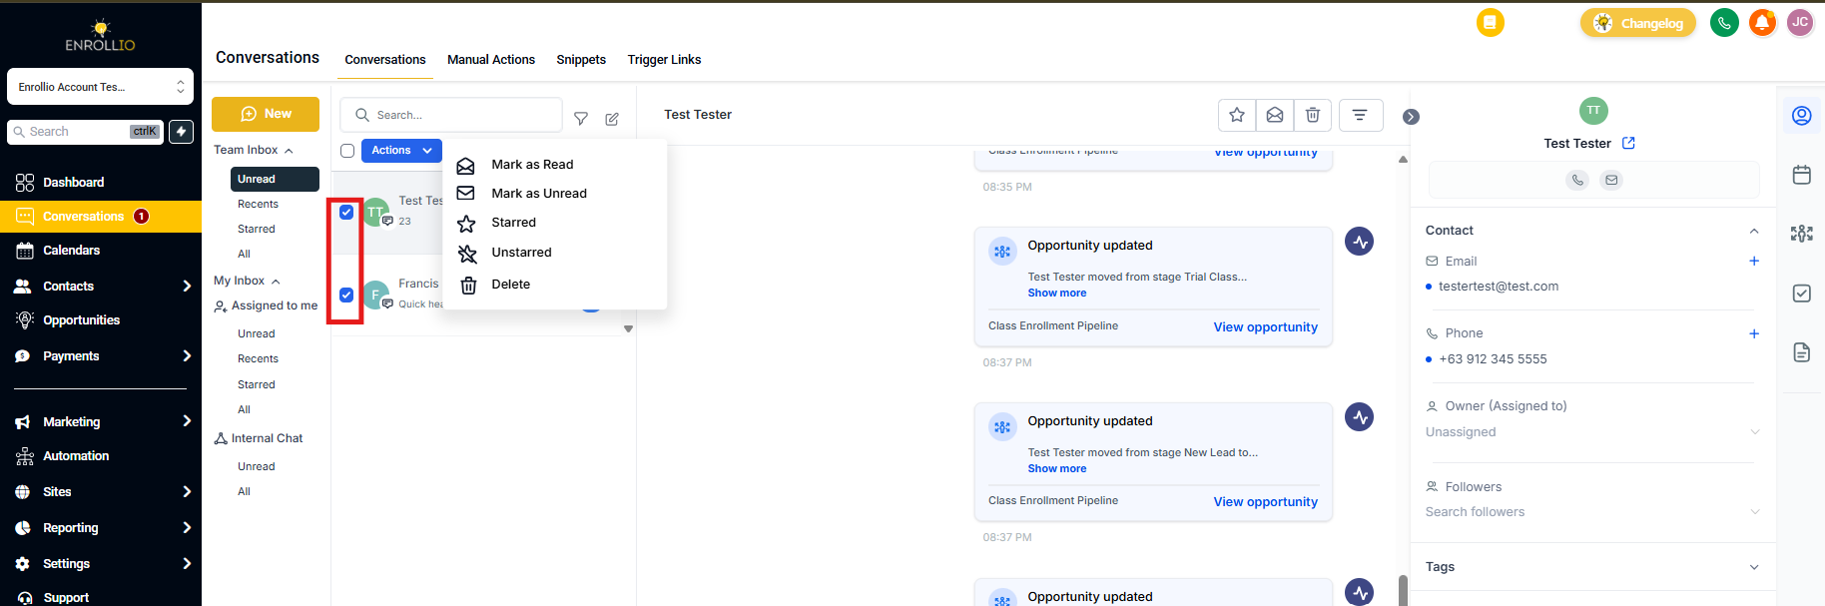
Task: Click the global Search box in sidebar
Action: pos(85,132)
